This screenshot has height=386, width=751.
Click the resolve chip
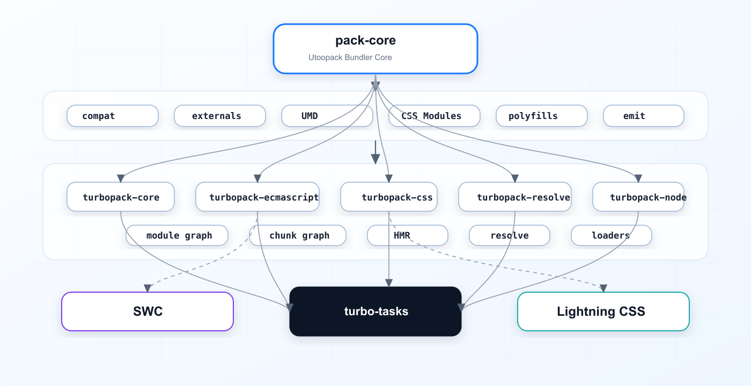pos(510,235)
